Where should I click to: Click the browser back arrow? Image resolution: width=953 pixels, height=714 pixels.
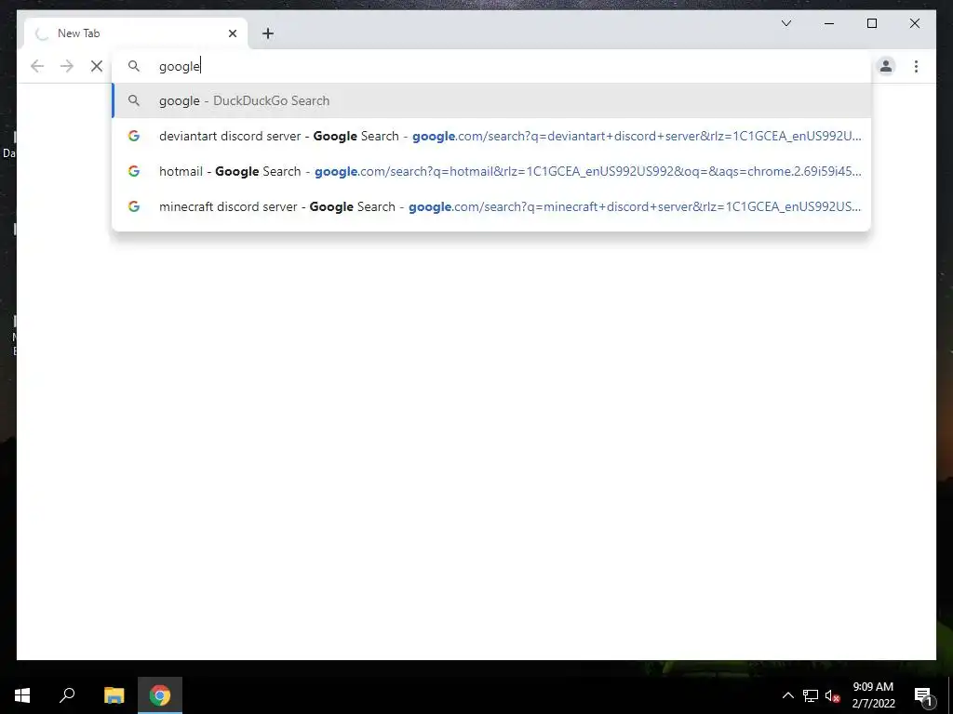point(37,66)
